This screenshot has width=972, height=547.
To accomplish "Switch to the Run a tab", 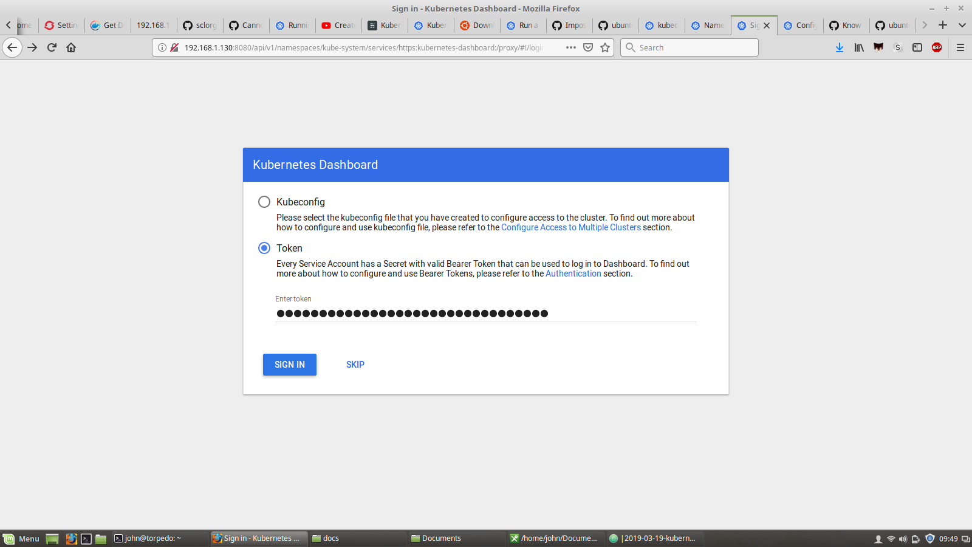I will pyautogui.click(x=523, y=25).
